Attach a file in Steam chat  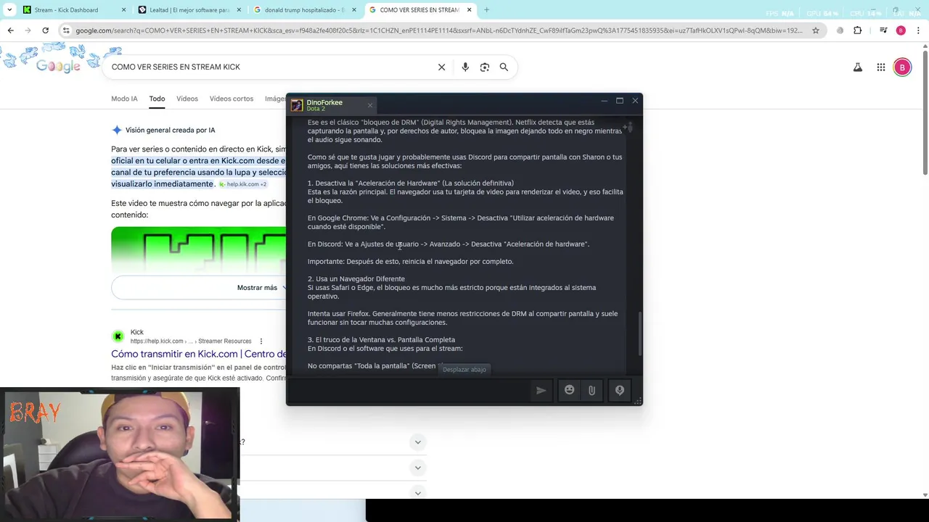[592, 390]
